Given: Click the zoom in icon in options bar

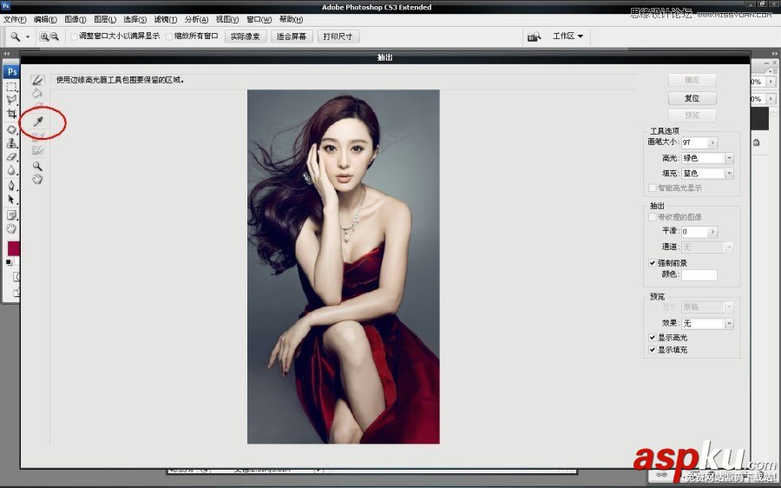Looking at the screenshot, I should pos(44,36).
